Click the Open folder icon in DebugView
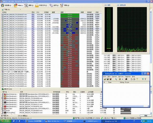Screen dimensions: 153x123 point(105,79)
